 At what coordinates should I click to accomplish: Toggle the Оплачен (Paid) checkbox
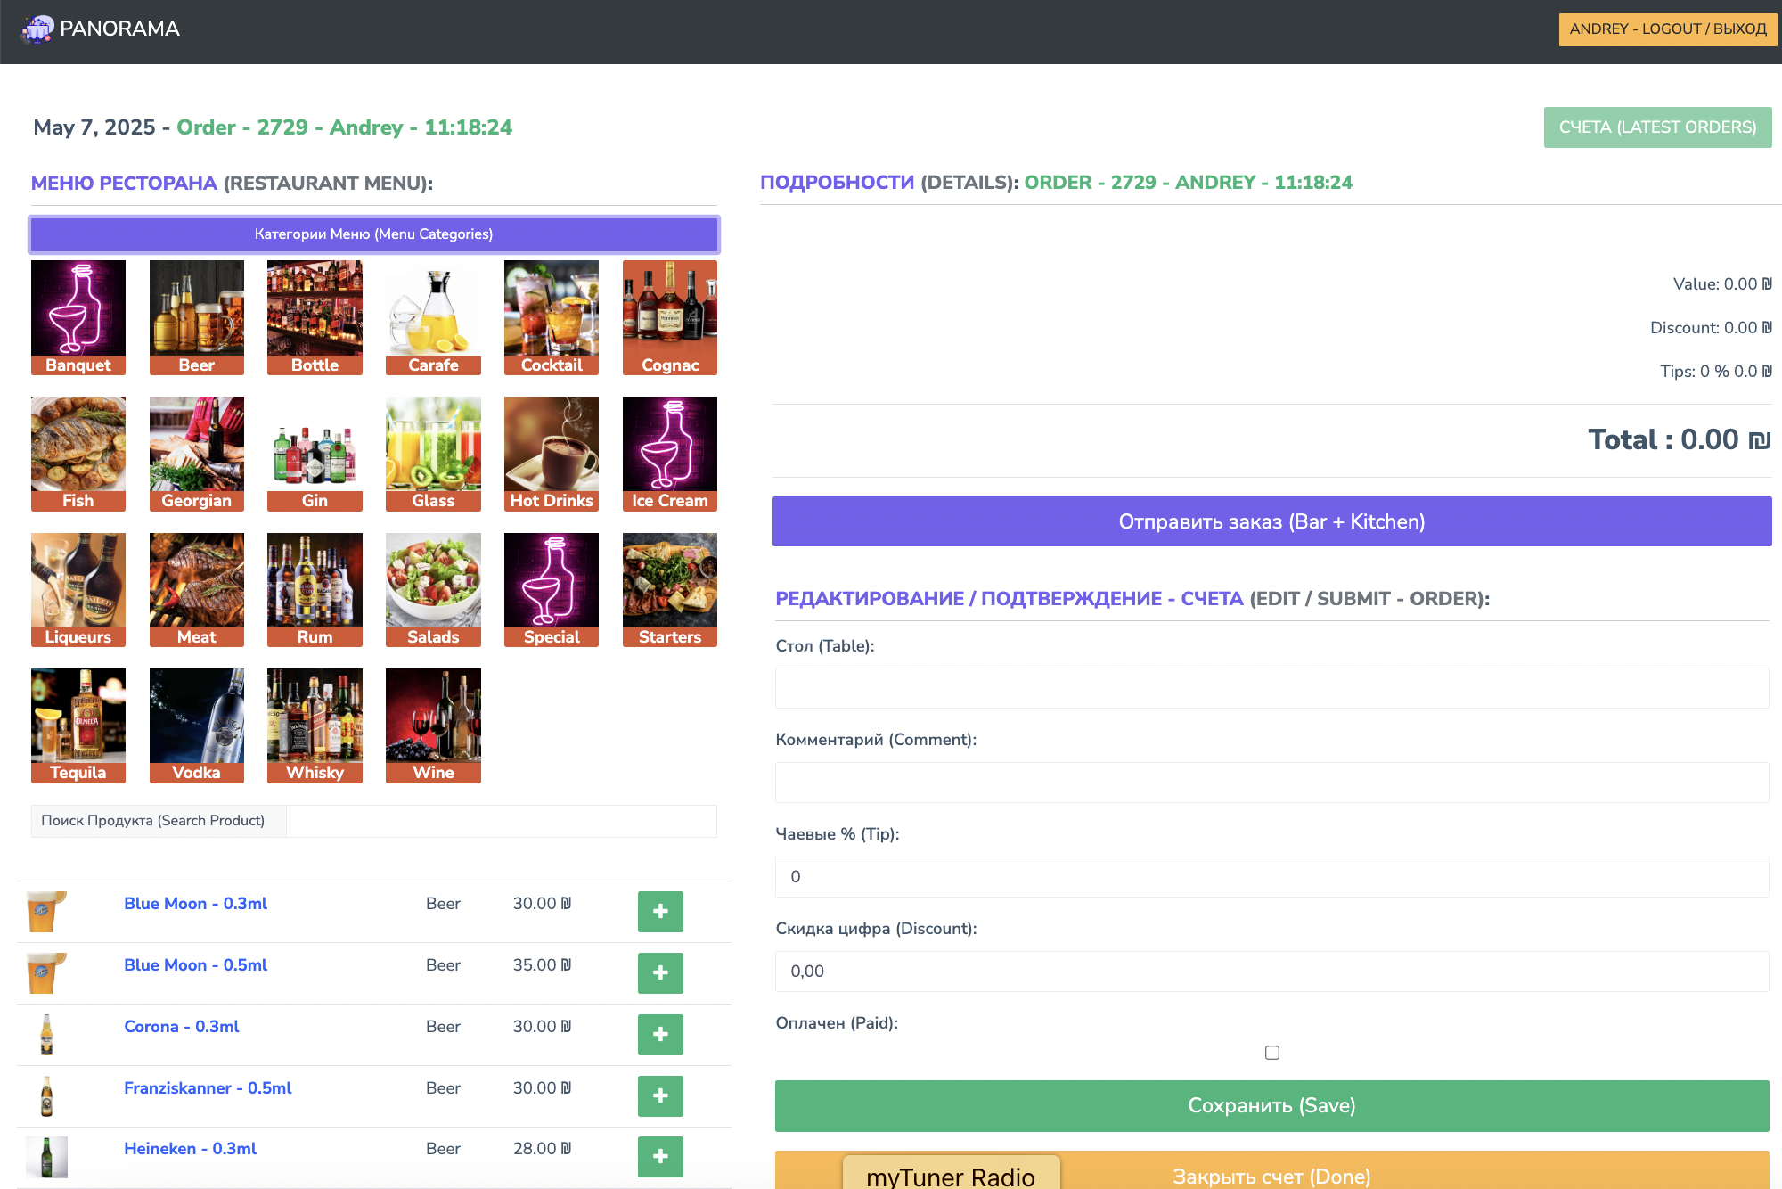[1271, 1053]
